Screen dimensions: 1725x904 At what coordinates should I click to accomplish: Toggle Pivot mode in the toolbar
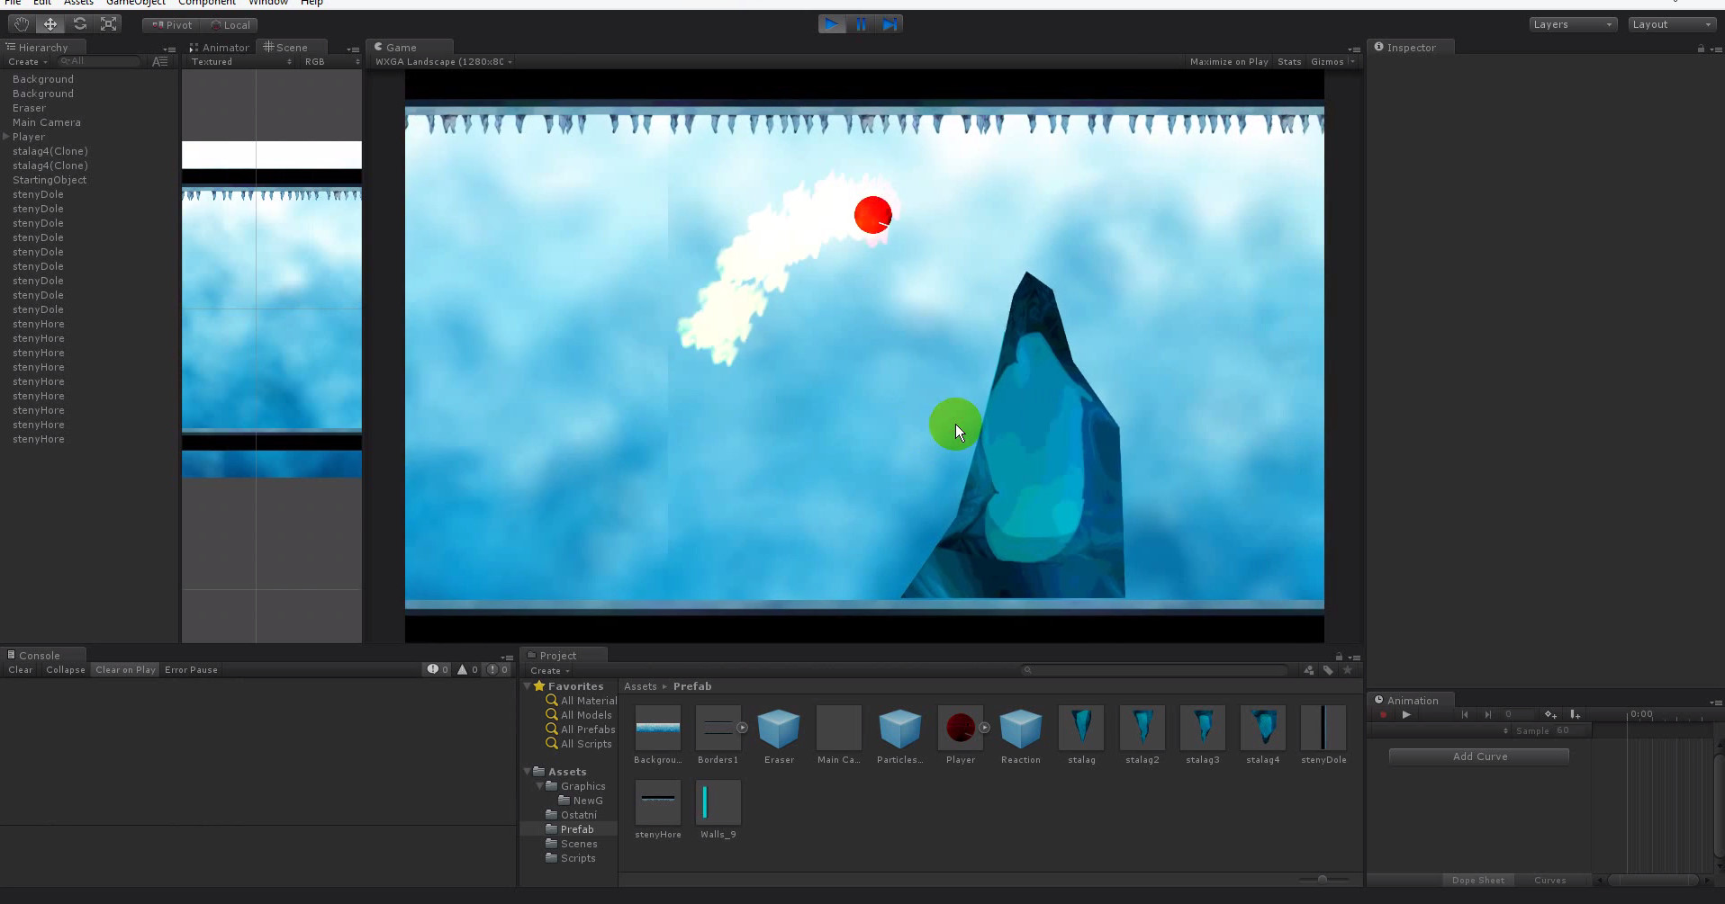tap(169, 24)
